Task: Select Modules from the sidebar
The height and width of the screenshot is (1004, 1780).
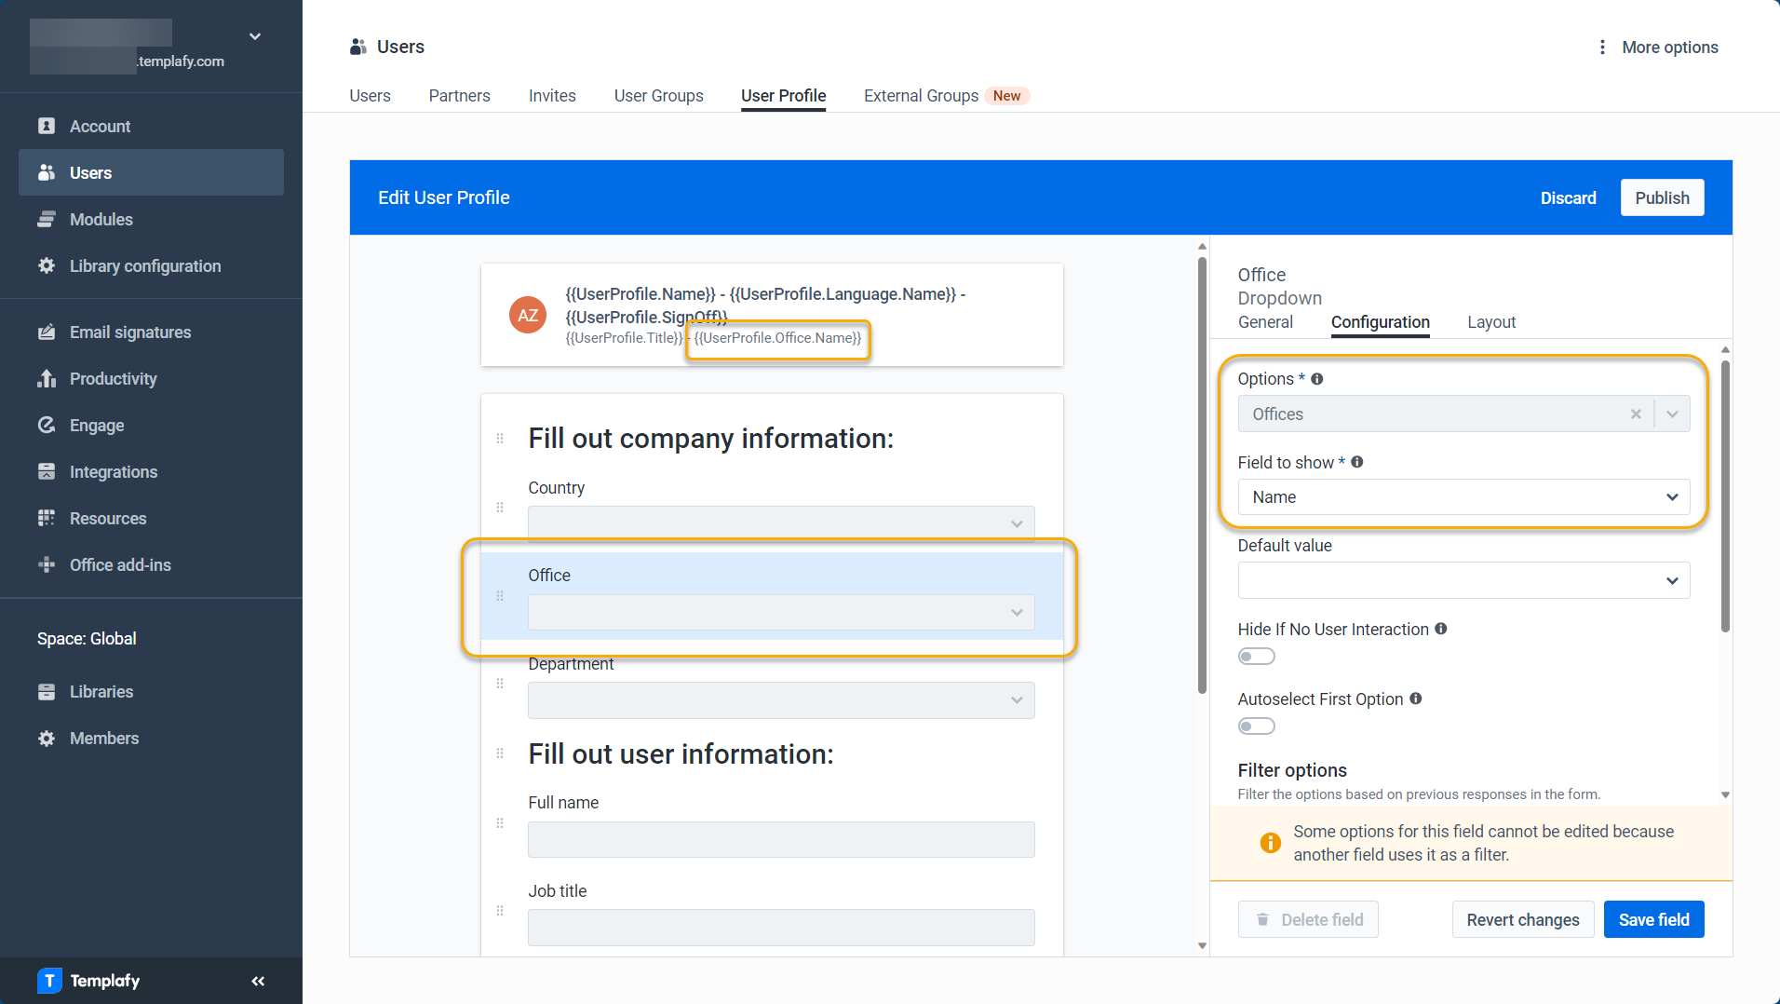Action: pyautogui.click(x=101, y=219)
